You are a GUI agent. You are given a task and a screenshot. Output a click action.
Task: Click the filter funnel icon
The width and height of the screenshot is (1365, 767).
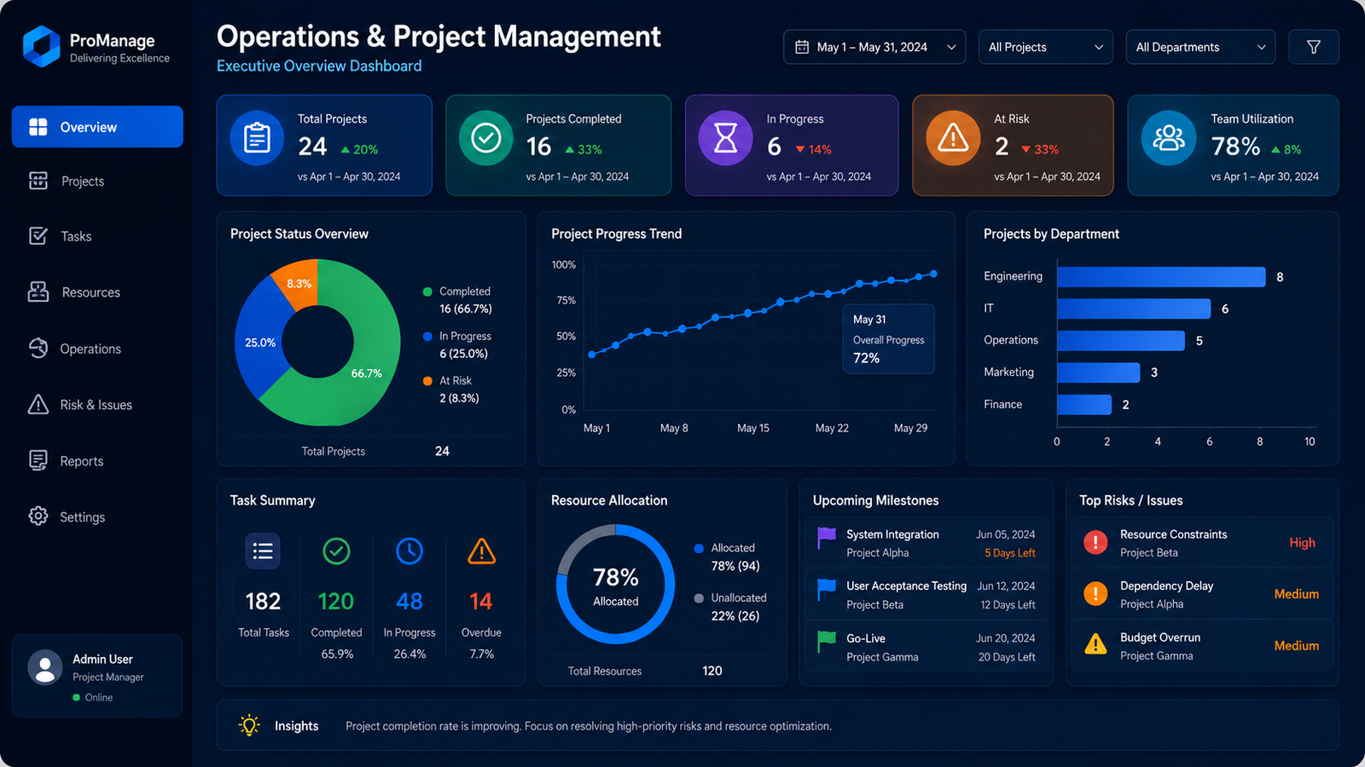tap(1313, 47)
